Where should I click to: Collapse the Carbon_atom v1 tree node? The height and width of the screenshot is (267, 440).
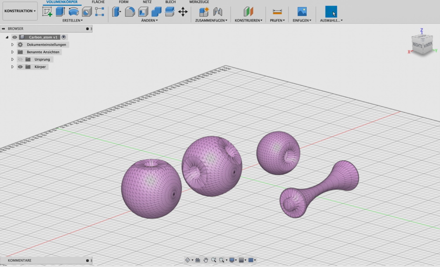[x=7, y=37]
